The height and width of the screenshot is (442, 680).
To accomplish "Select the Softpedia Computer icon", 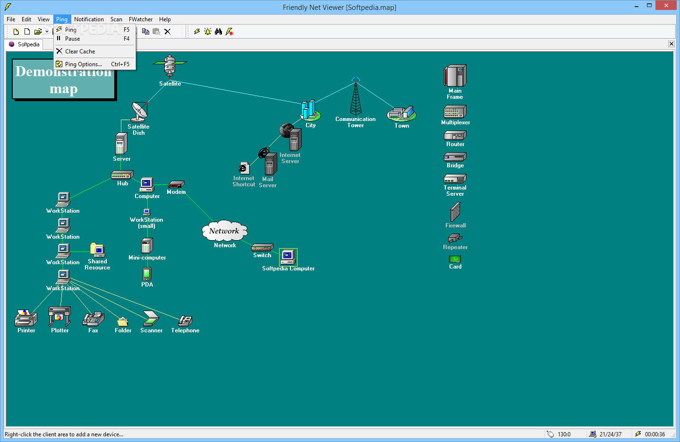I will coord(288,257).
